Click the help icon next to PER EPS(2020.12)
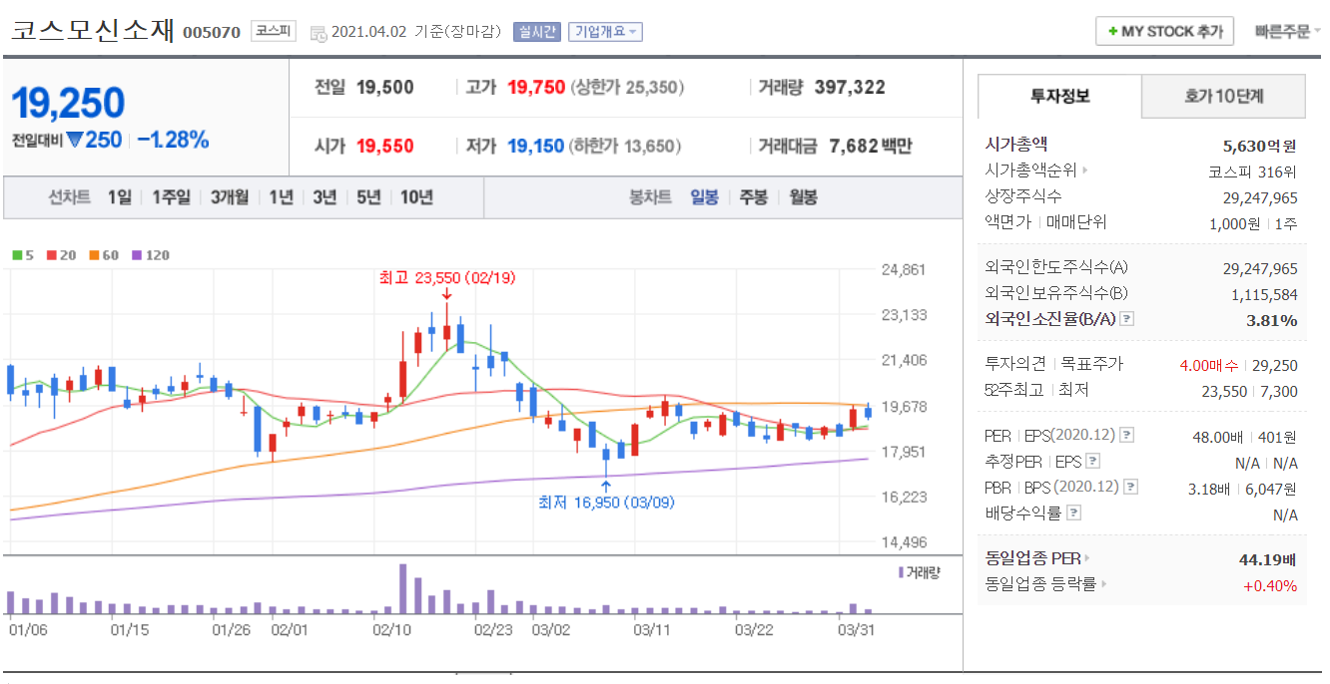The image size is (1330, 684). [x=1127, y=436]
